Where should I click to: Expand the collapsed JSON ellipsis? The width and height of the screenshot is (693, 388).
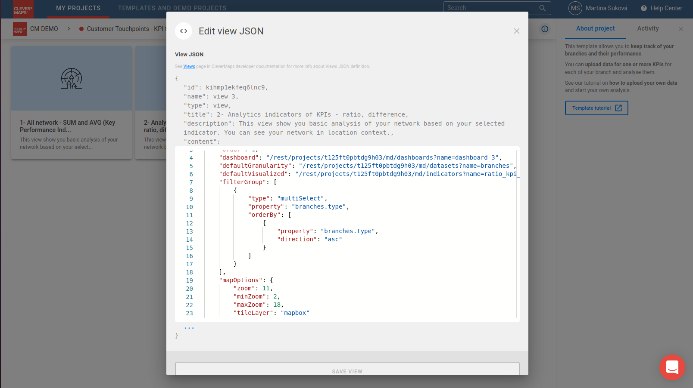(x=189, y=327)
